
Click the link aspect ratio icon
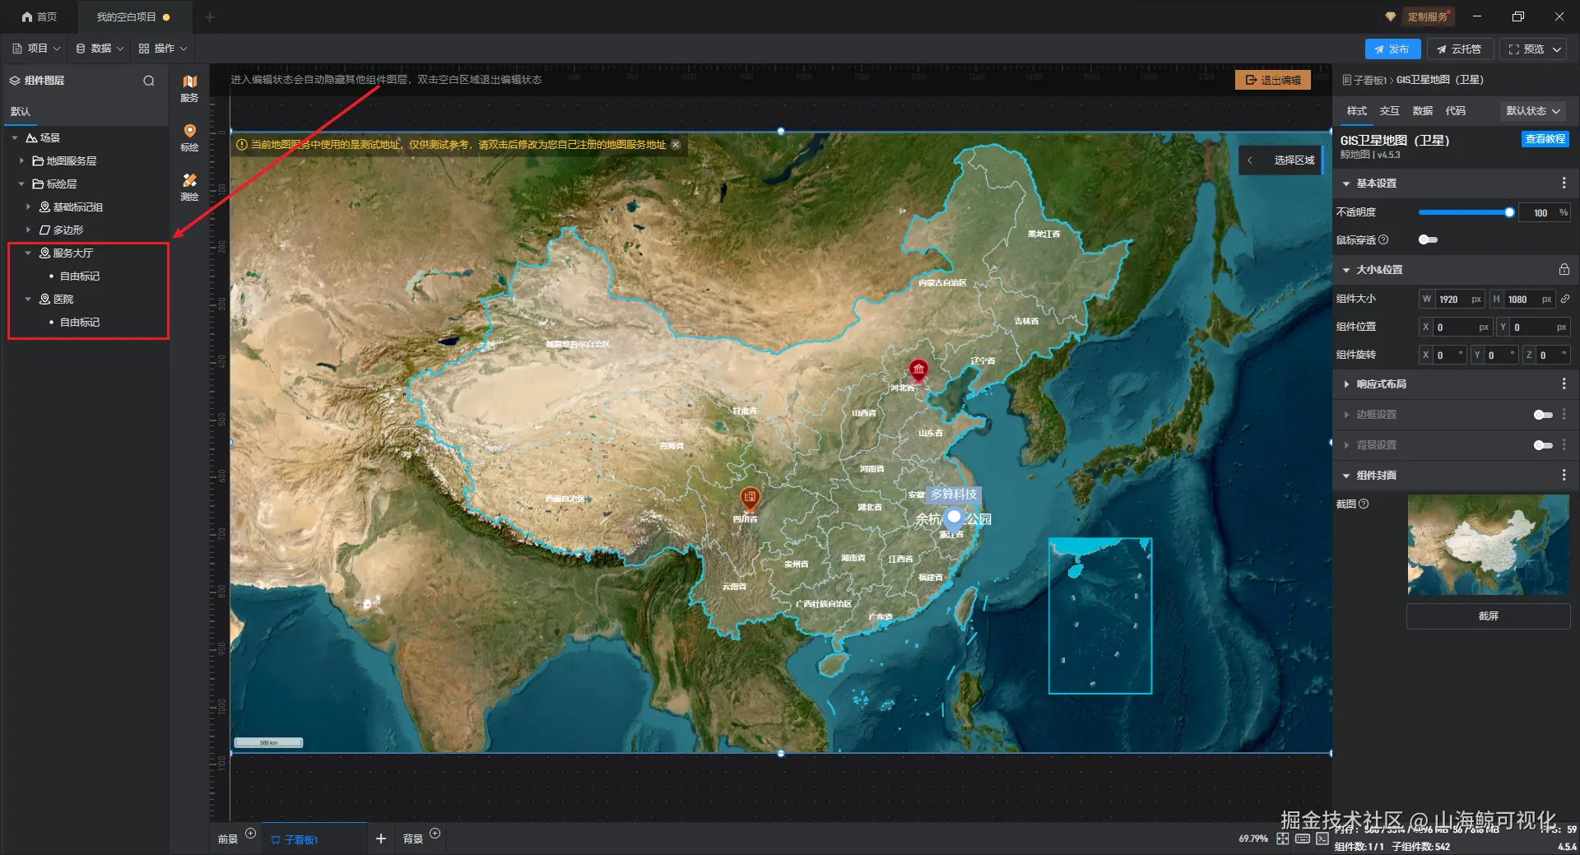pos(1564,299)
